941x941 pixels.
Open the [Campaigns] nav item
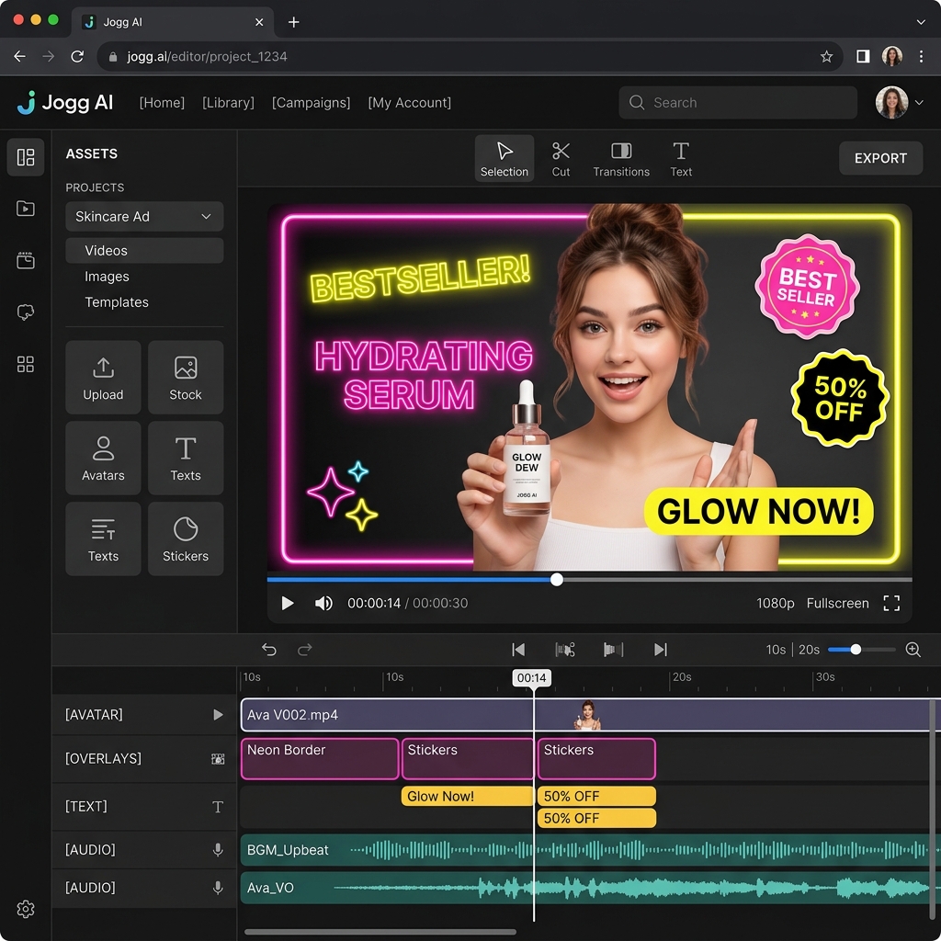[x=311, y=103]
